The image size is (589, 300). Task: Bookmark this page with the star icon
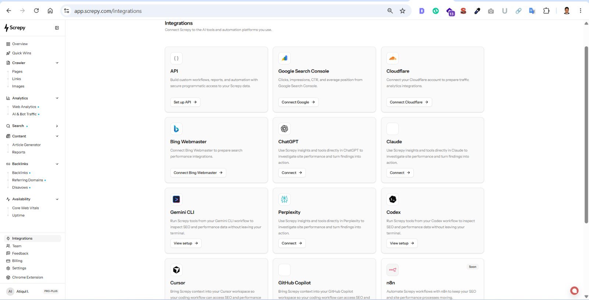point(402,11)
